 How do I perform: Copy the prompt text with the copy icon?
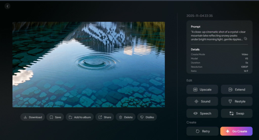245,39
